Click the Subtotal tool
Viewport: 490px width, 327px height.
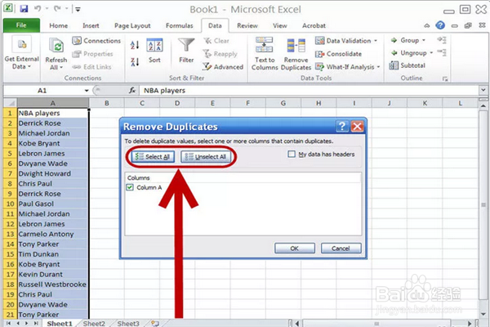coord(408,65)
